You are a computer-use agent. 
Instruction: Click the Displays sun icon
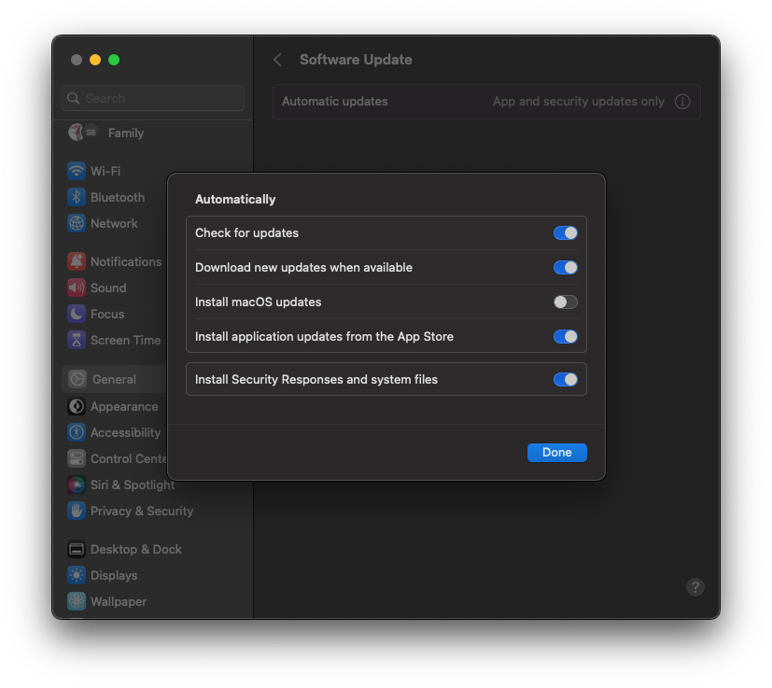pyautogui.click(x=77, y=575)
